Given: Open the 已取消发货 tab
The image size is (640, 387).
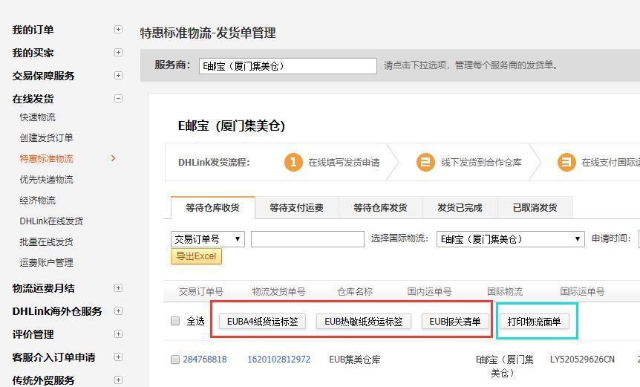Looking at the screenshot, I should (535, 208).
